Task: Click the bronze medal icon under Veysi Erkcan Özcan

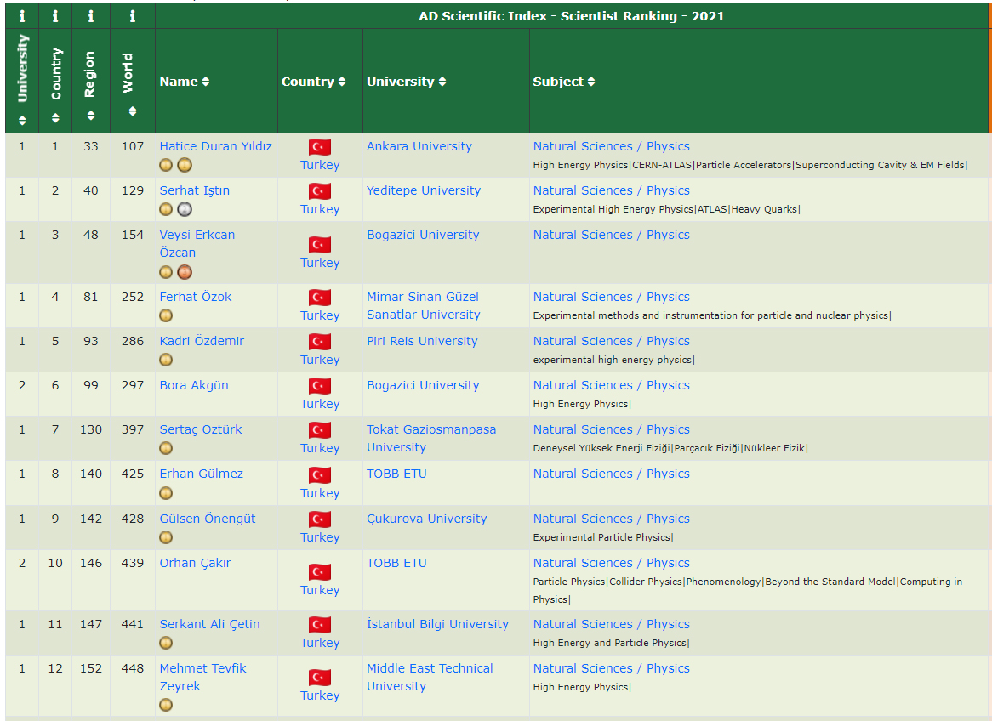Action: click(185, 272)
